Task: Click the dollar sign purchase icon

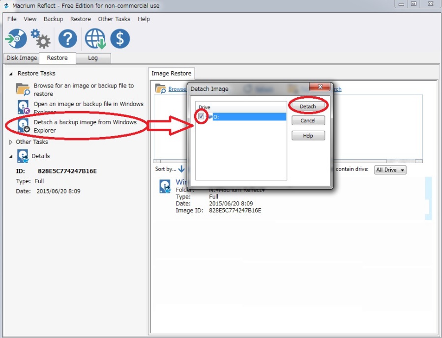Action: point(120,39)
